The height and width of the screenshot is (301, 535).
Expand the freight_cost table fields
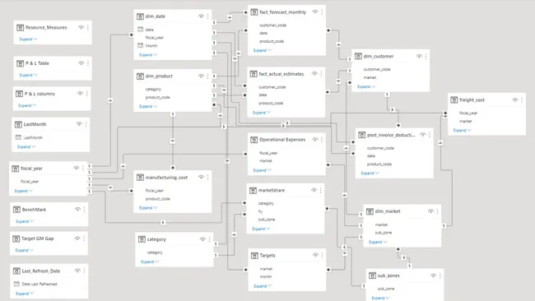[463, 131]
